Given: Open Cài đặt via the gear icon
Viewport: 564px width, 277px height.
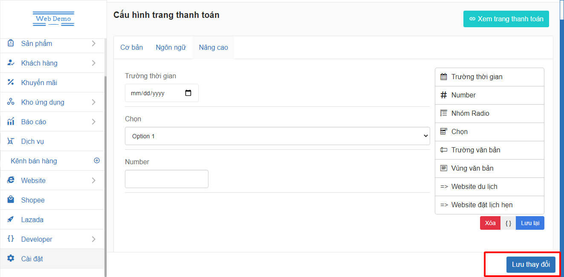Looking at the screenshot, I should pyautogui.click(x=11, y=258).
